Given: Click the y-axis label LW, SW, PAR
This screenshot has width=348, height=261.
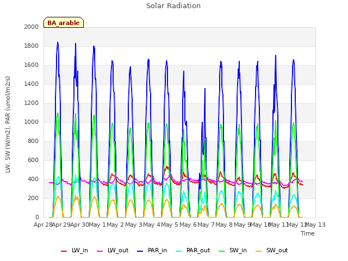Looking at the screenshot, I should [8, 125].
